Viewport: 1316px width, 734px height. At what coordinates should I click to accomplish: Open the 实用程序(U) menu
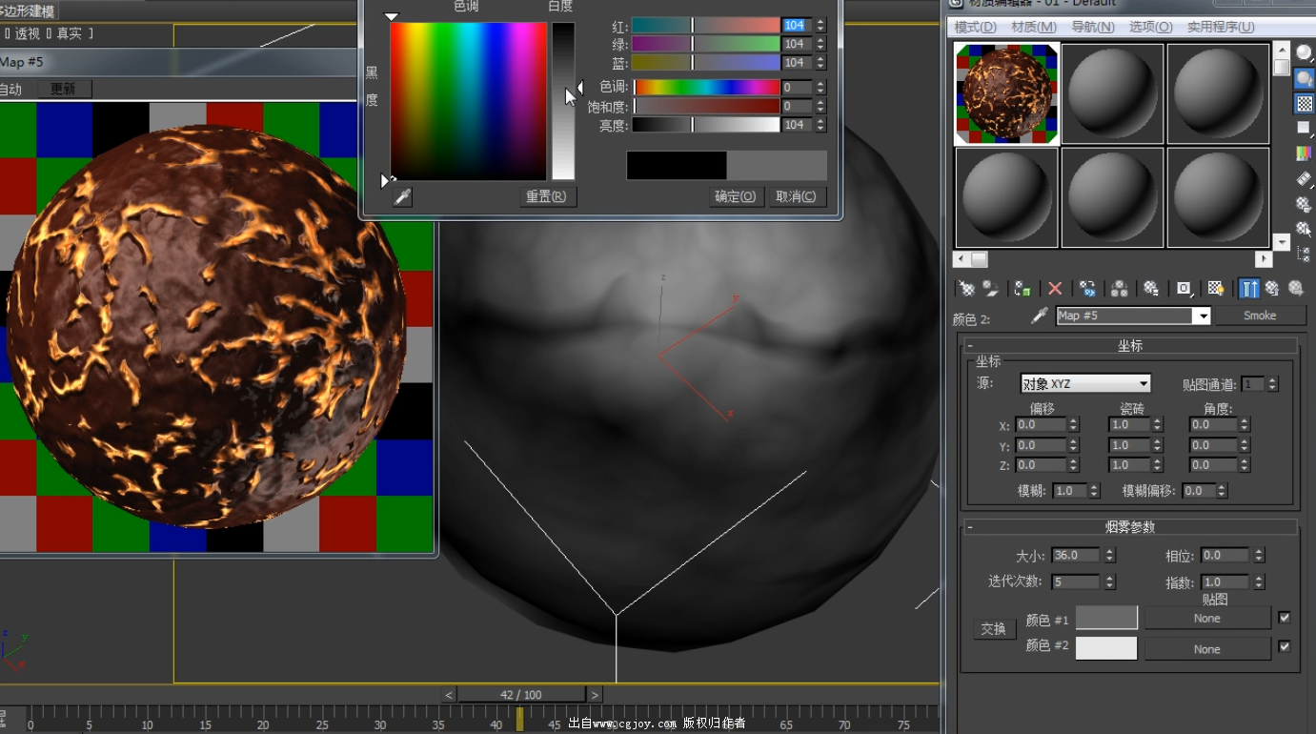1221,27
